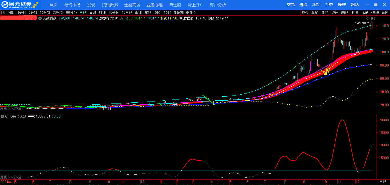Switch to the 周线 weekly tab
The width and height of the screenshot is (390, 185).
(x=93, y=13)
